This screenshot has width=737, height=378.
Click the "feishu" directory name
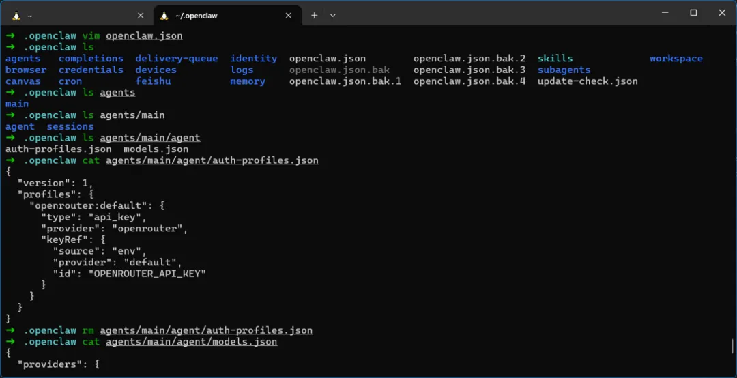click(x=153, y=81)
